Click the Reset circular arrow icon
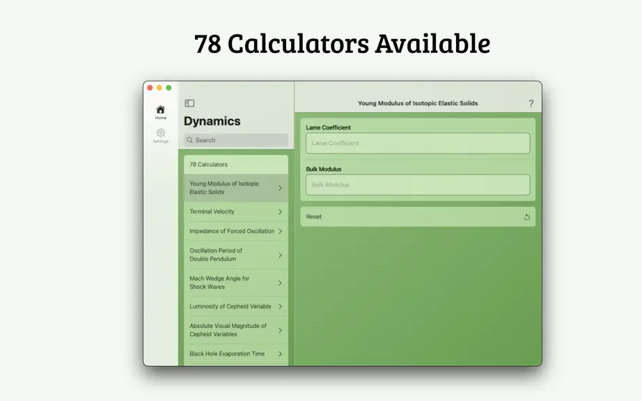 coord(526,217)
